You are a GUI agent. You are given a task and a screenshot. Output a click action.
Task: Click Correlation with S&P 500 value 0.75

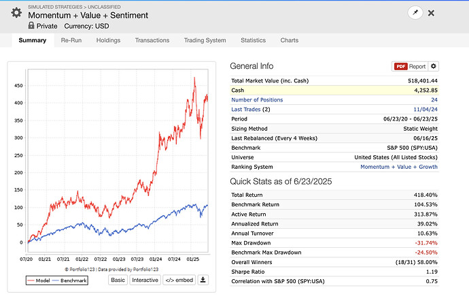click(x=432, y=281)
